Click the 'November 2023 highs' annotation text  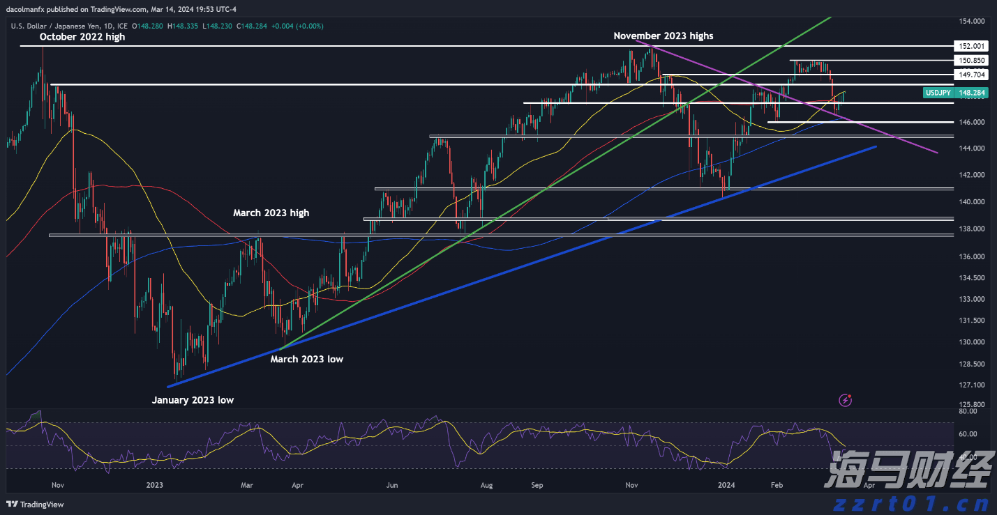pyautogui.click(x=663, y=36)
